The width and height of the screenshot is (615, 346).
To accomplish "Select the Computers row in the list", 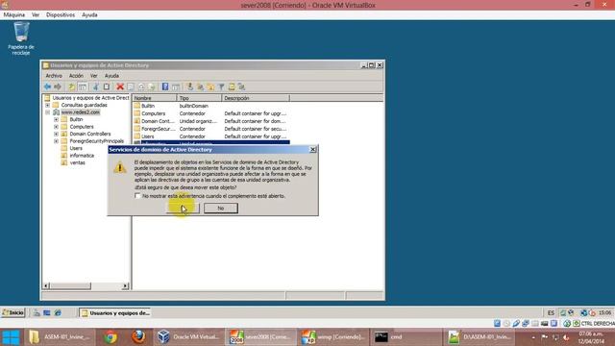I will (211, 113).
